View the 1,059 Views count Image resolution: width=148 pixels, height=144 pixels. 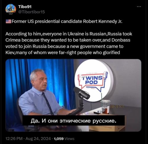coord(64,139)
